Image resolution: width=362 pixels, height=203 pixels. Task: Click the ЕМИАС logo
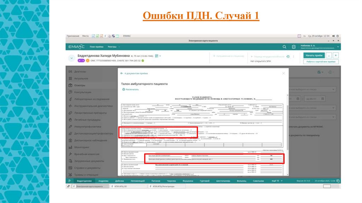pyautogui.click(x=76, y=47)
